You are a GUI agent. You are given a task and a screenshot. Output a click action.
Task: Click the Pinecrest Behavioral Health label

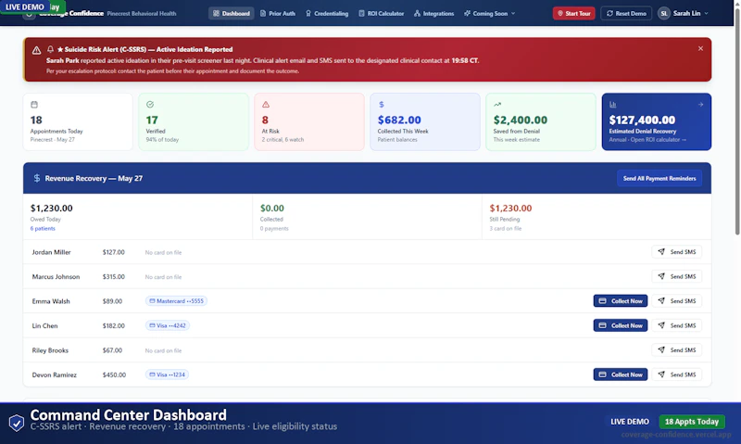[142, 14]
